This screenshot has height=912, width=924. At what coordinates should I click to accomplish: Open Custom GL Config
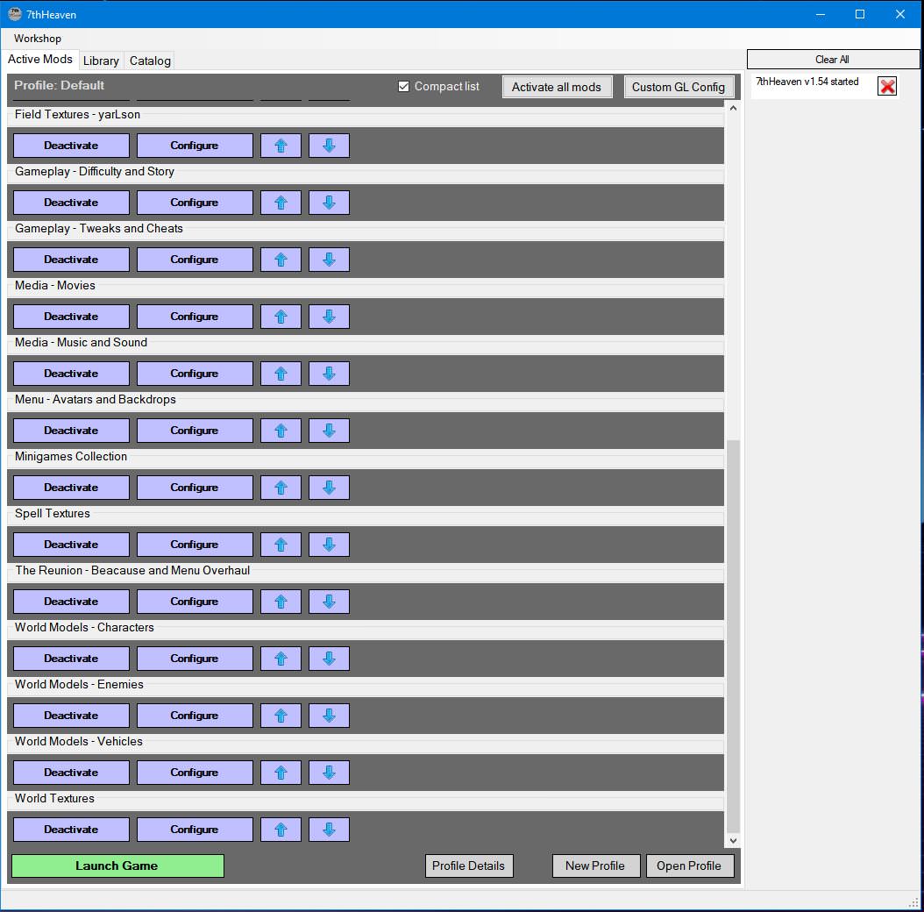[679, 87]
